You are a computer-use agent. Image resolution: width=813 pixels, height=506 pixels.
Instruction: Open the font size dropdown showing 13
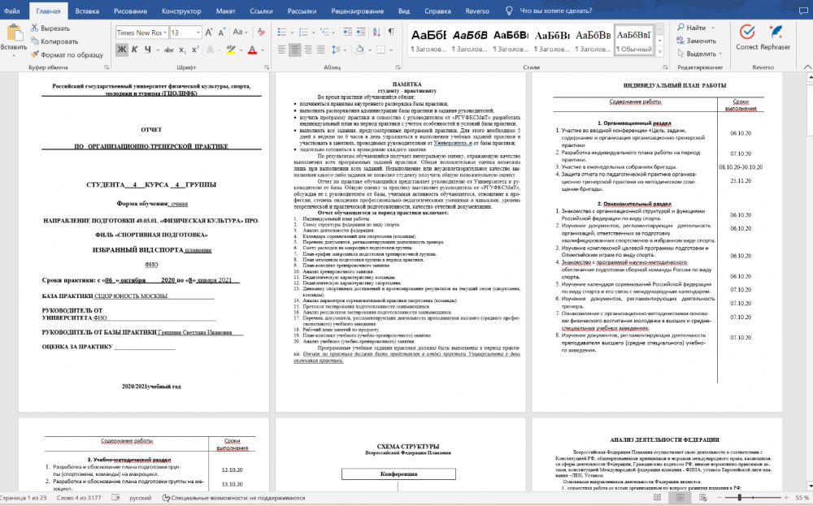pyautogui.click(x=198, y=32)
